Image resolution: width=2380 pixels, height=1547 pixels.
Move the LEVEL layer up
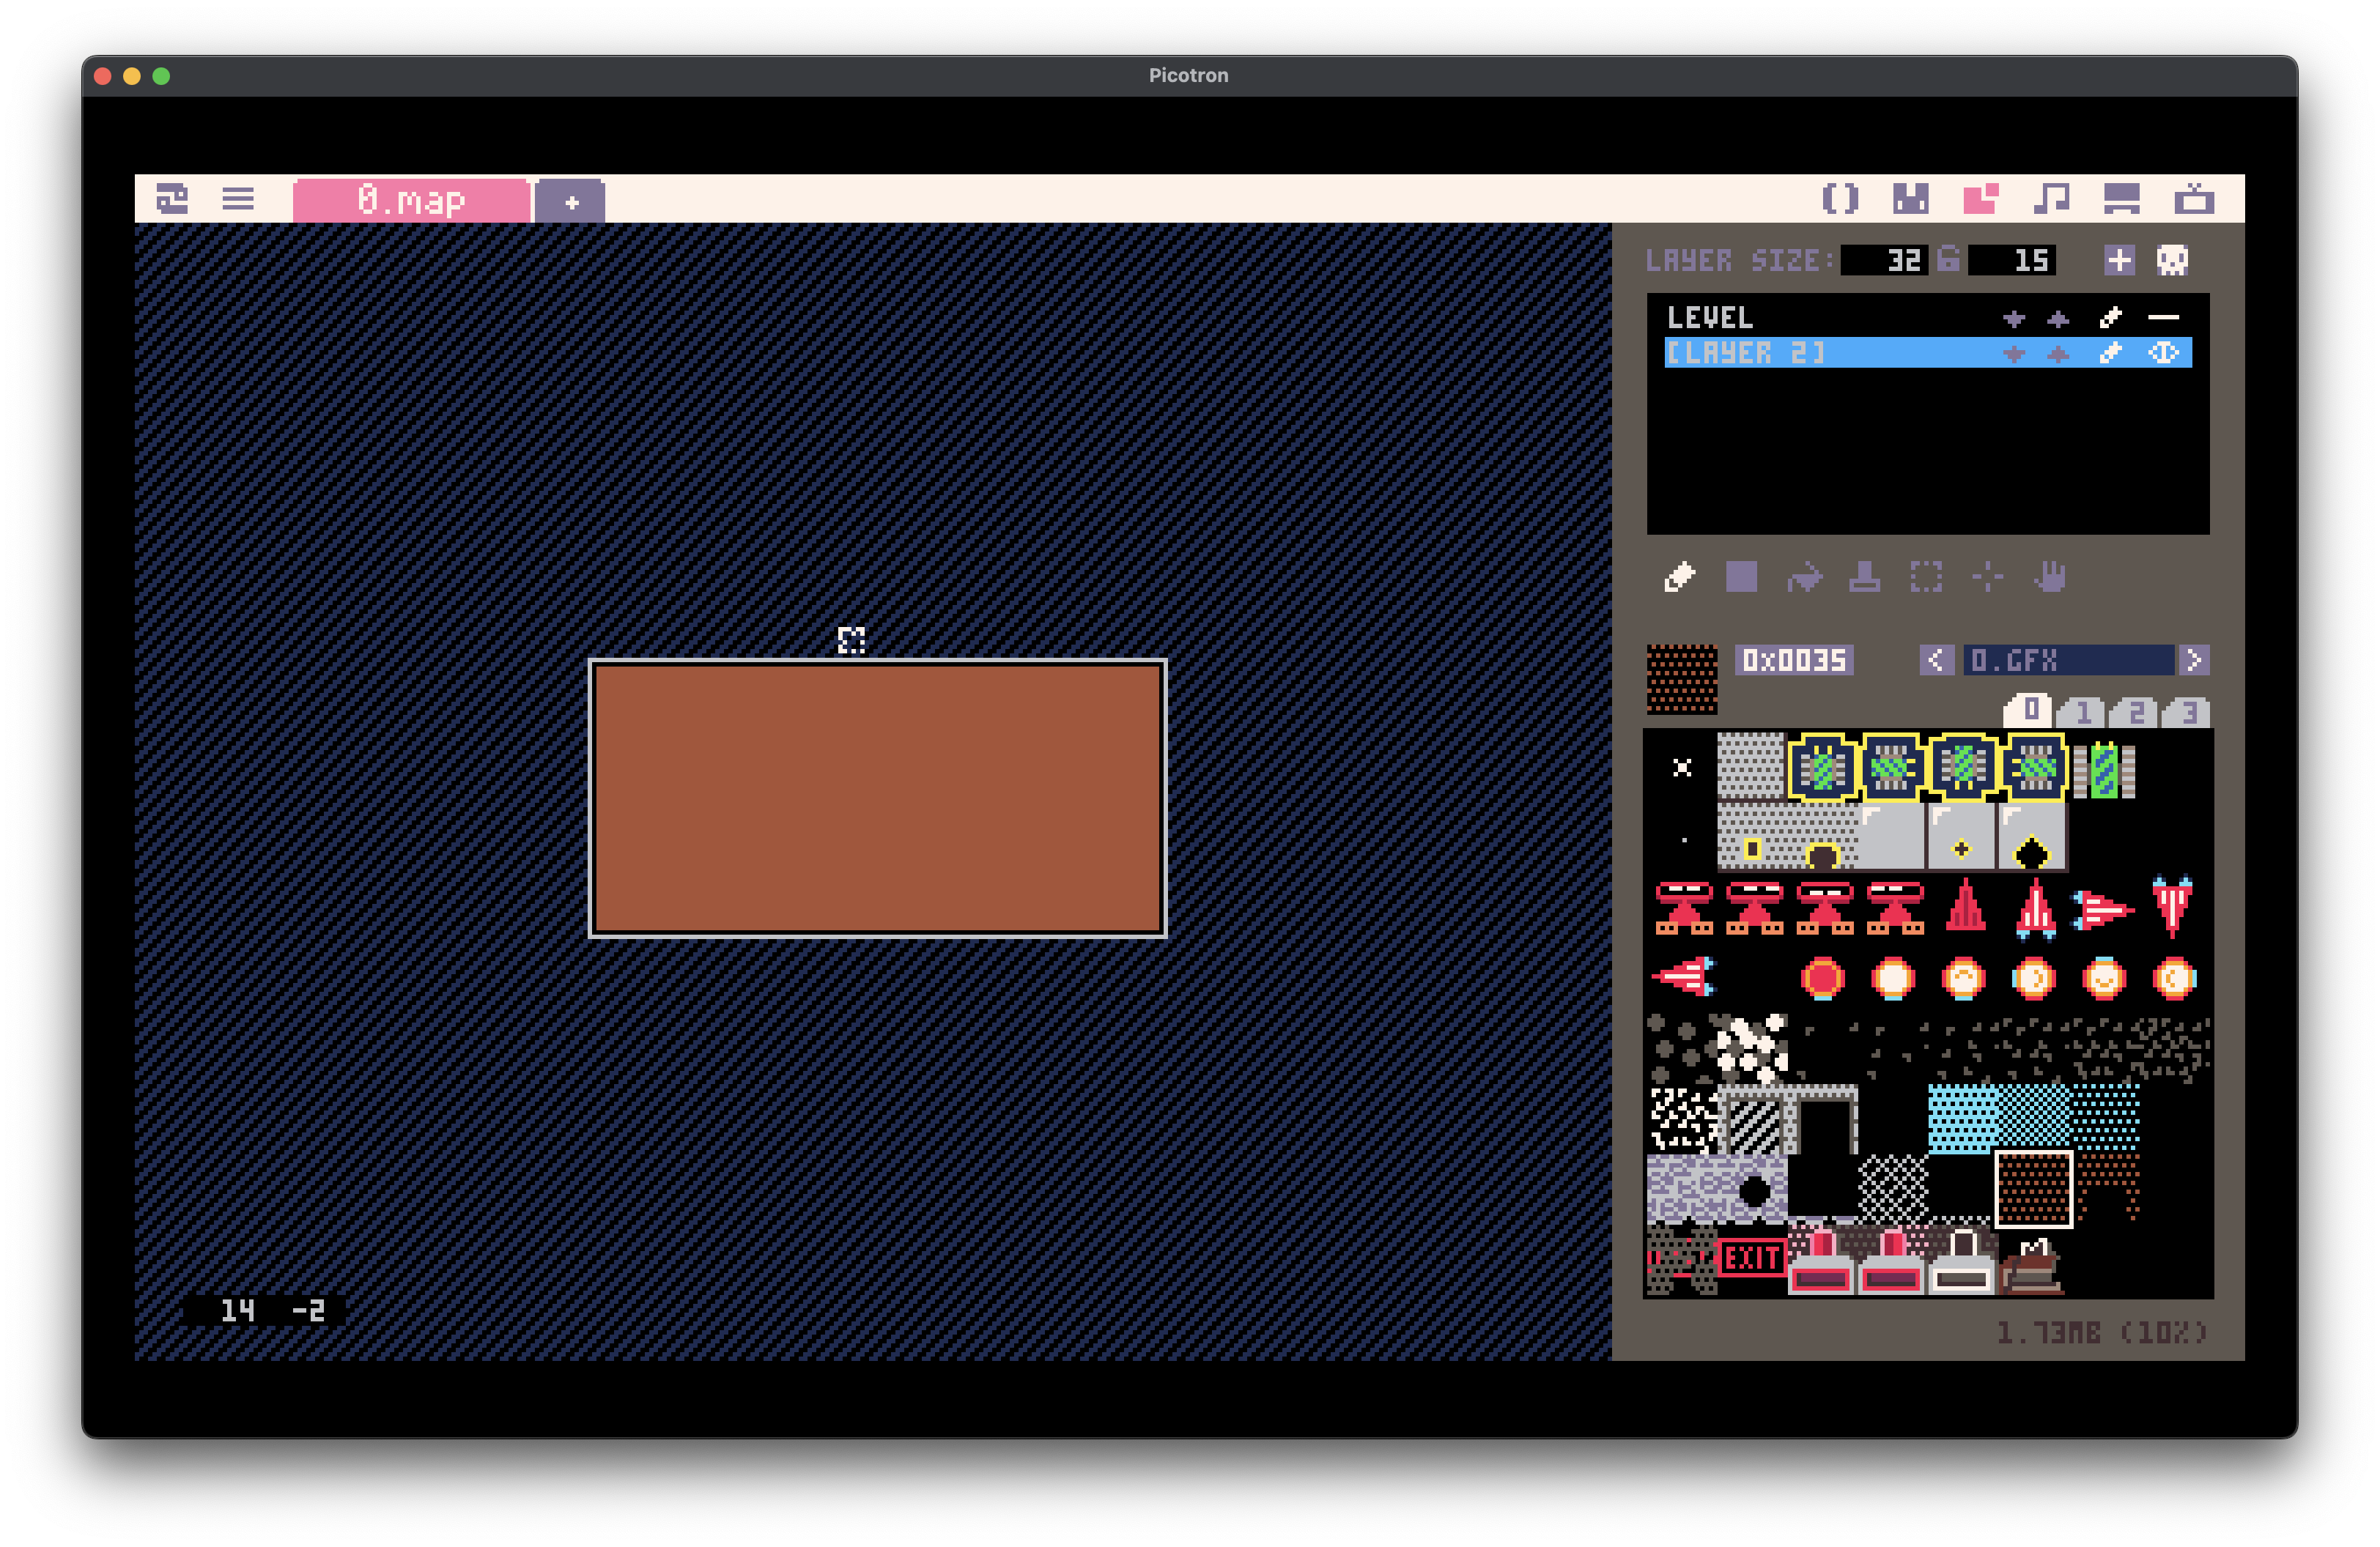tap(2058, 319)
